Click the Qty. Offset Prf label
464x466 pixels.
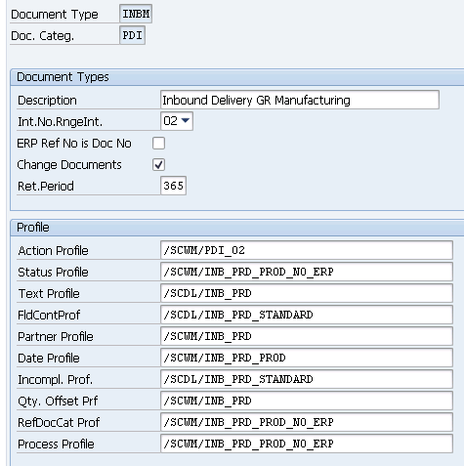pos(58,402)
